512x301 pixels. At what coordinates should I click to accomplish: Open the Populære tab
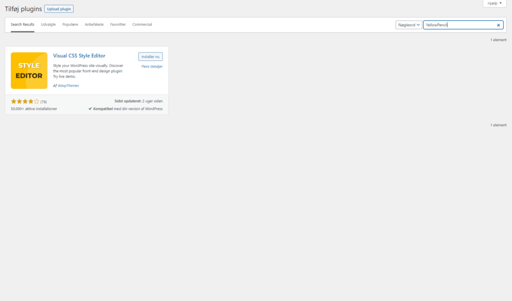(70, 24)
